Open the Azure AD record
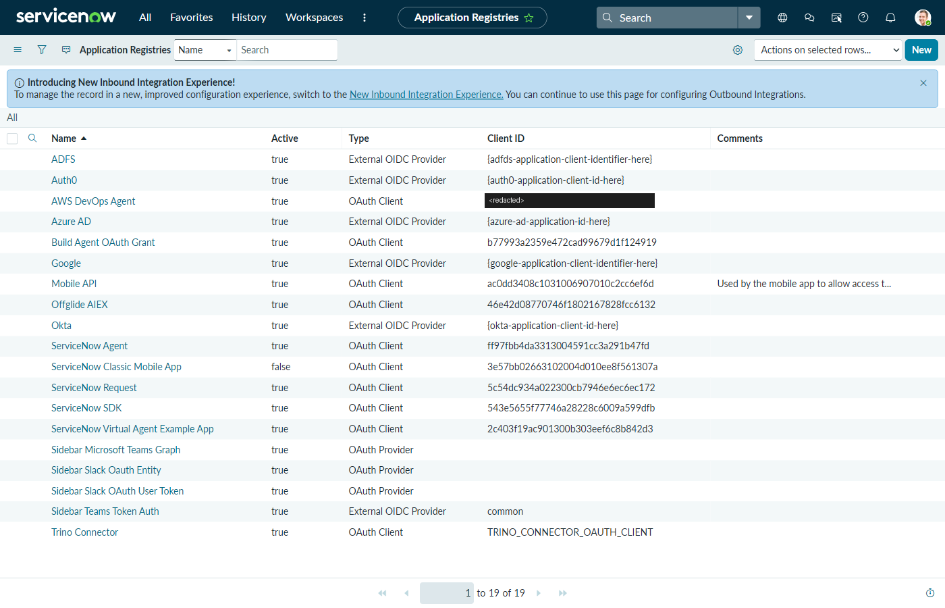 [x=71, y=222]
